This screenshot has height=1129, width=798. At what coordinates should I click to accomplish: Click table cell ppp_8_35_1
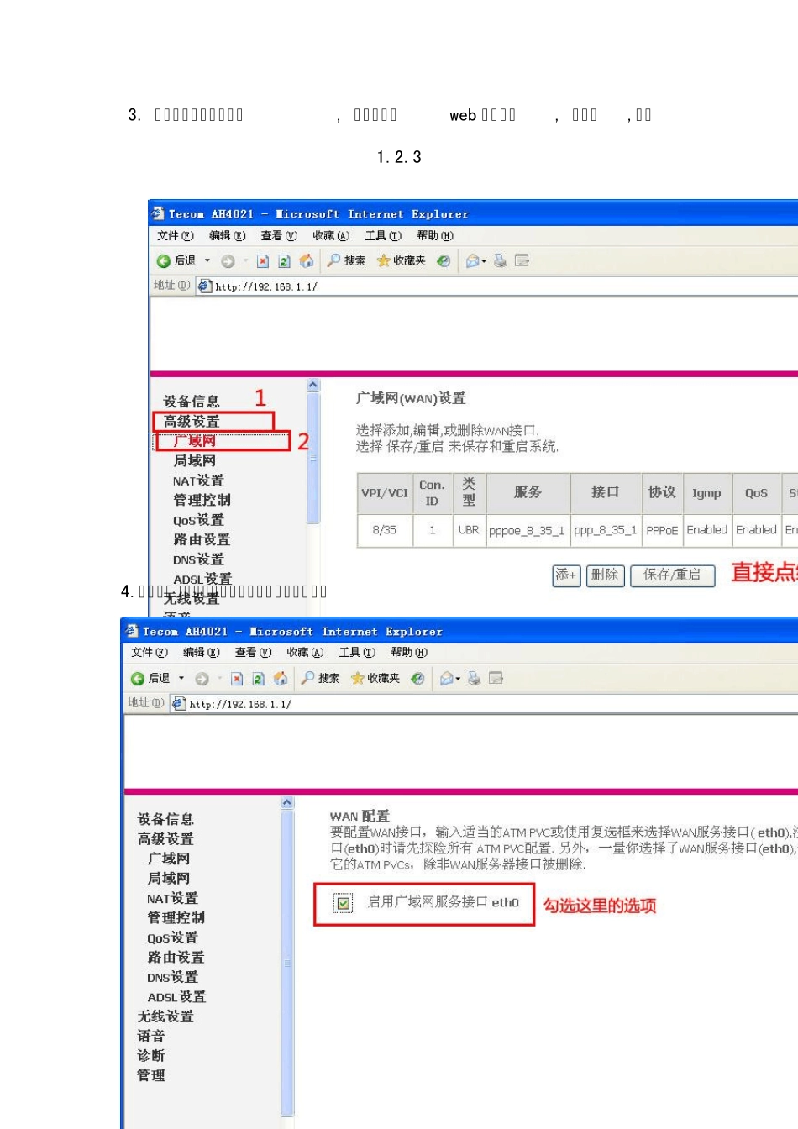(x=606, y=531)
